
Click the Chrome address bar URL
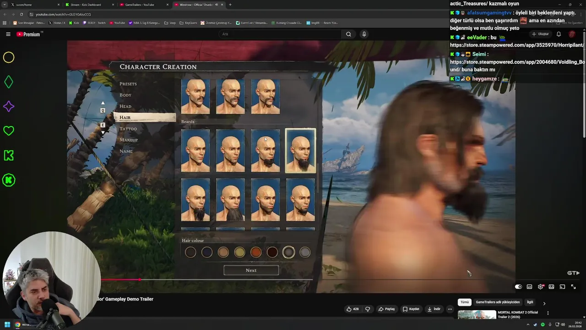pyautogui.click(x=63, y=14)
